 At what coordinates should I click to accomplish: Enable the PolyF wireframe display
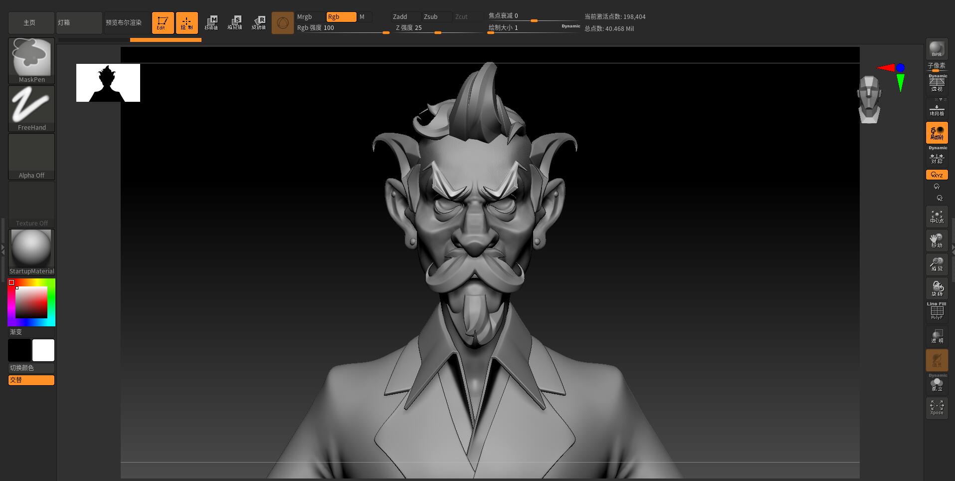pyautogui.click(x=937, y=311)
